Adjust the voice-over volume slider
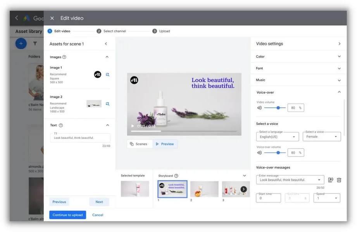The width and height of the screenshot is (357, 232). 278,153
